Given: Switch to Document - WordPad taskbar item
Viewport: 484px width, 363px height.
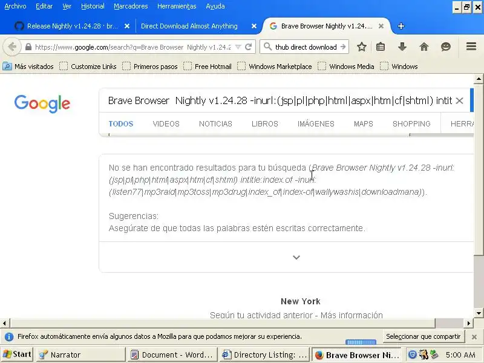Looking at the screenshot, I should tap(172, 355).
